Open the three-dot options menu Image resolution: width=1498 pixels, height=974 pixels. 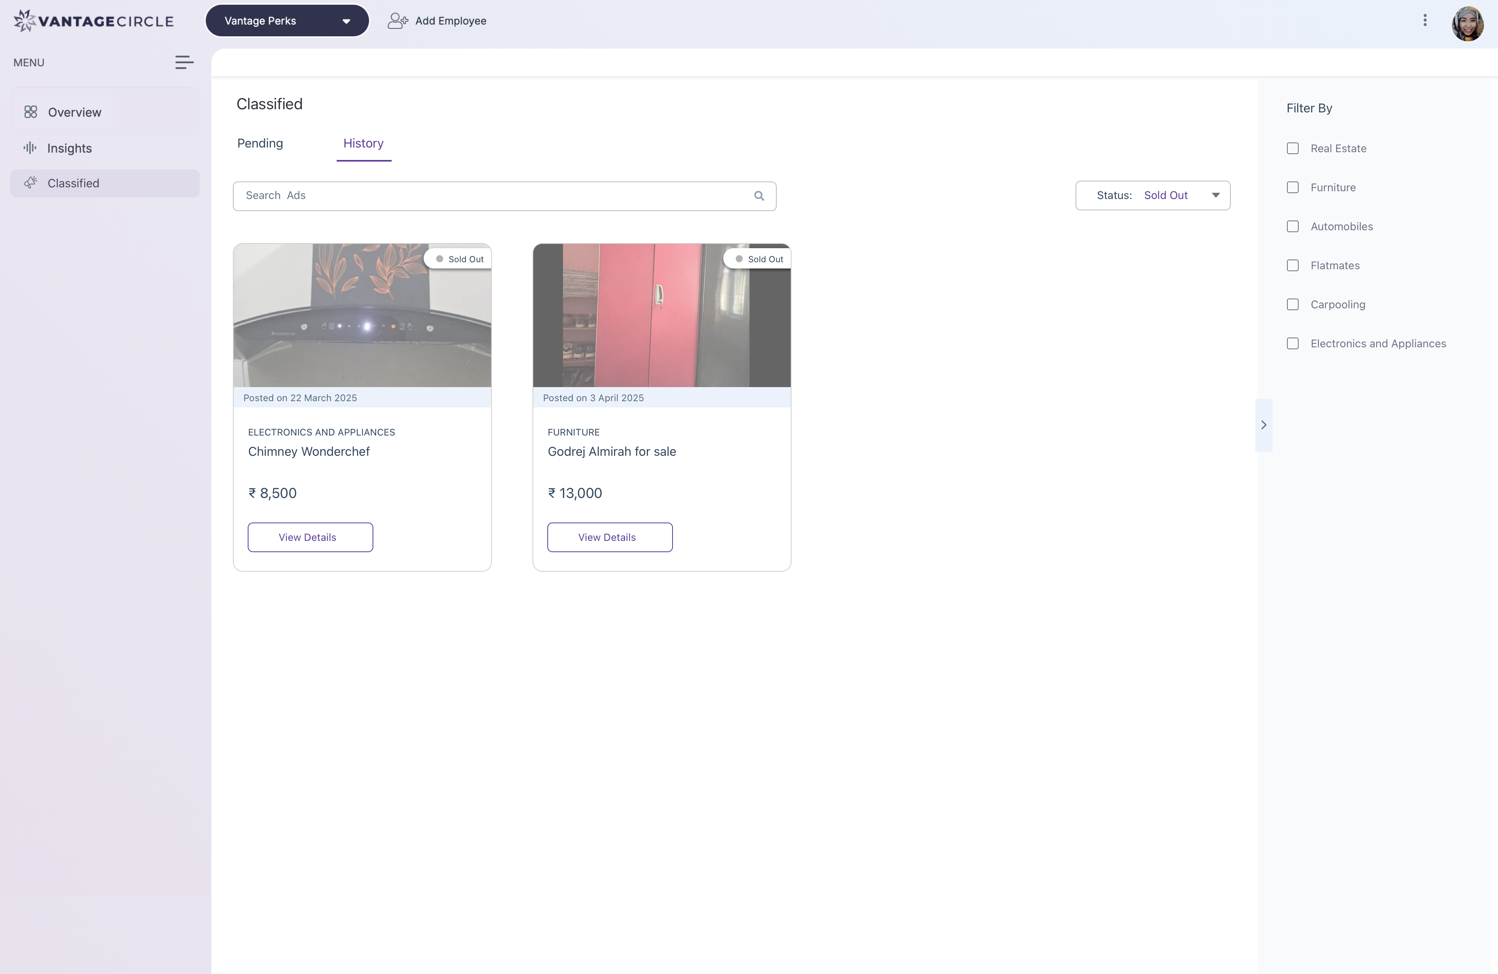(1425, 21)
